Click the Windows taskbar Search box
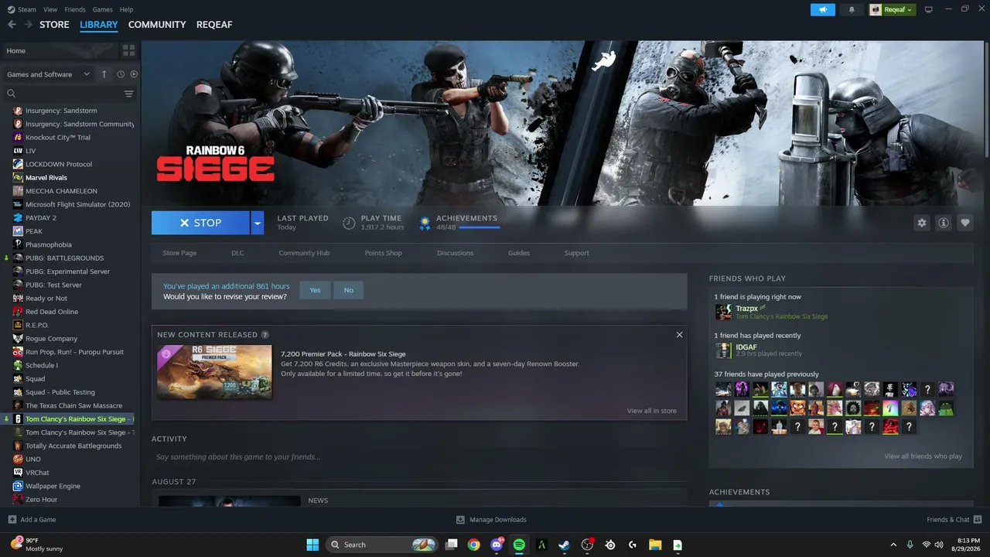Image resolution: width=990 pixels, height=557 pixels. point(383,545)
